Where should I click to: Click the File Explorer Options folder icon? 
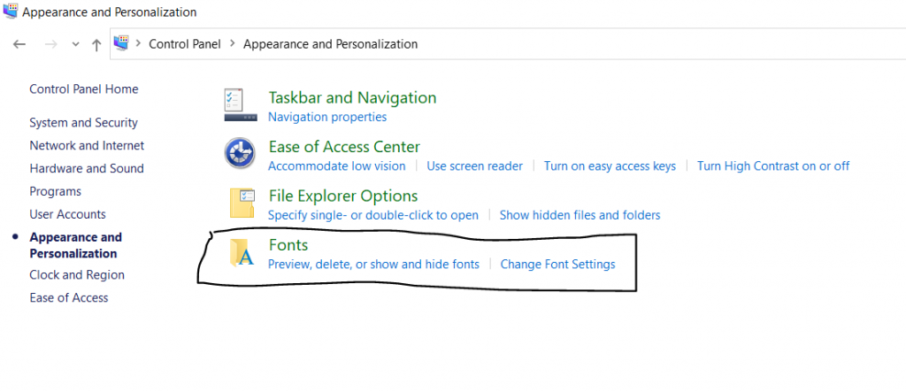point(242,203)
